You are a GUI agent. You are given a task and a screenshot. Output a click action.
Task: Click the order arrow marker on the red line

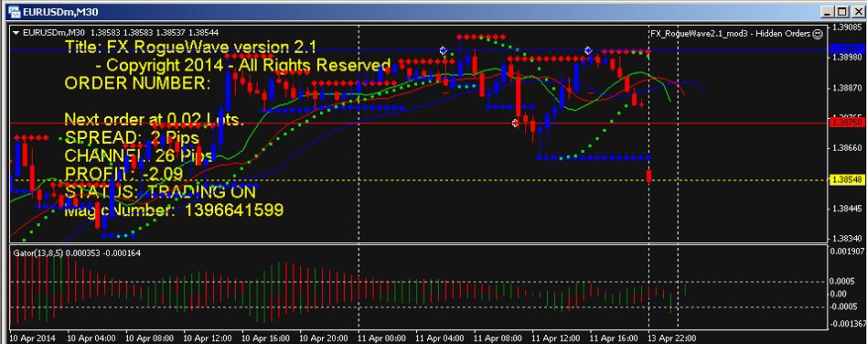tap(515, 123)
